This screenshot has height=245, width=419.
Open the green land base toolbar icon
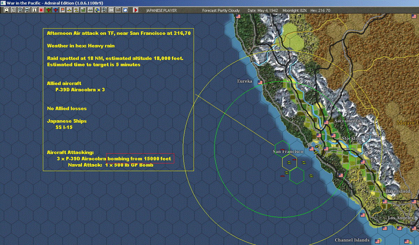tap(83, 10)
